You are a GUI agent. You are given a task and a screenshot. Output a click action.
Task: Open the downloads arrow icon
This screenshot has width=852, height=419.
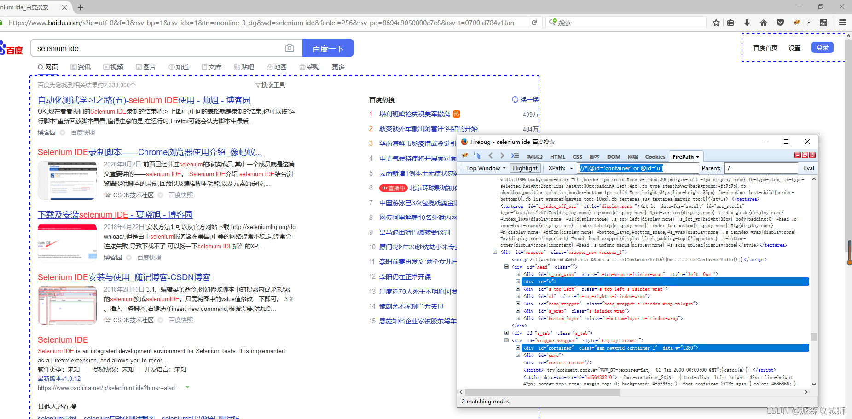(x=747, y=23)
